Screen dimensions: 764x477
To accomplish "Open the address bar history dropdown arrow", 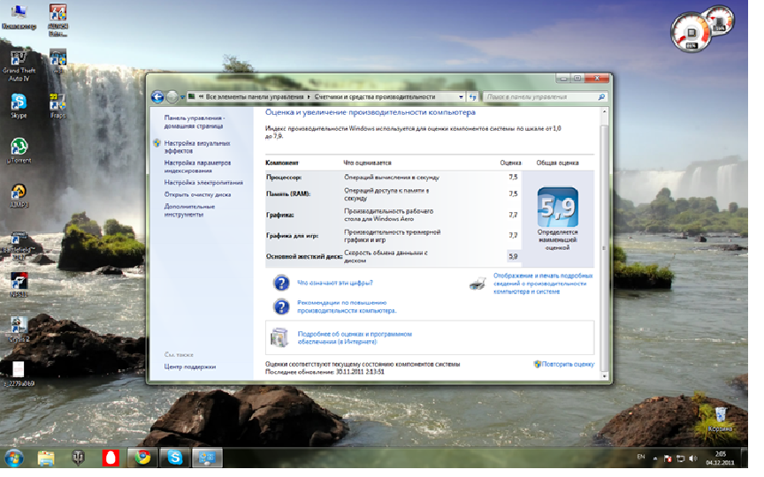I will coord(461,97).
